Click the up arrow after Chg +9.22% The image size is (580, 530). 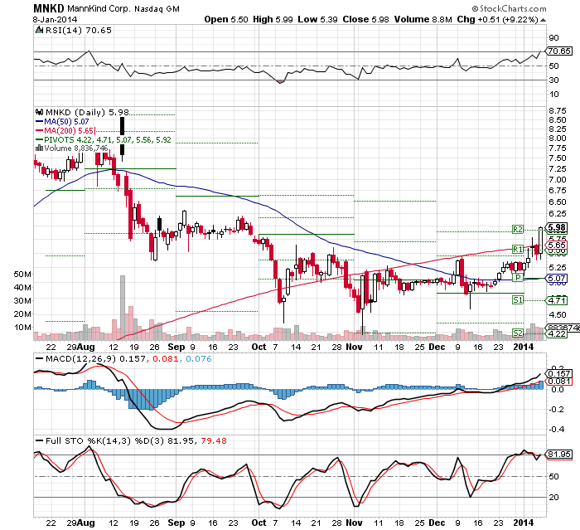pyautogui.click(x=543, y=20)
